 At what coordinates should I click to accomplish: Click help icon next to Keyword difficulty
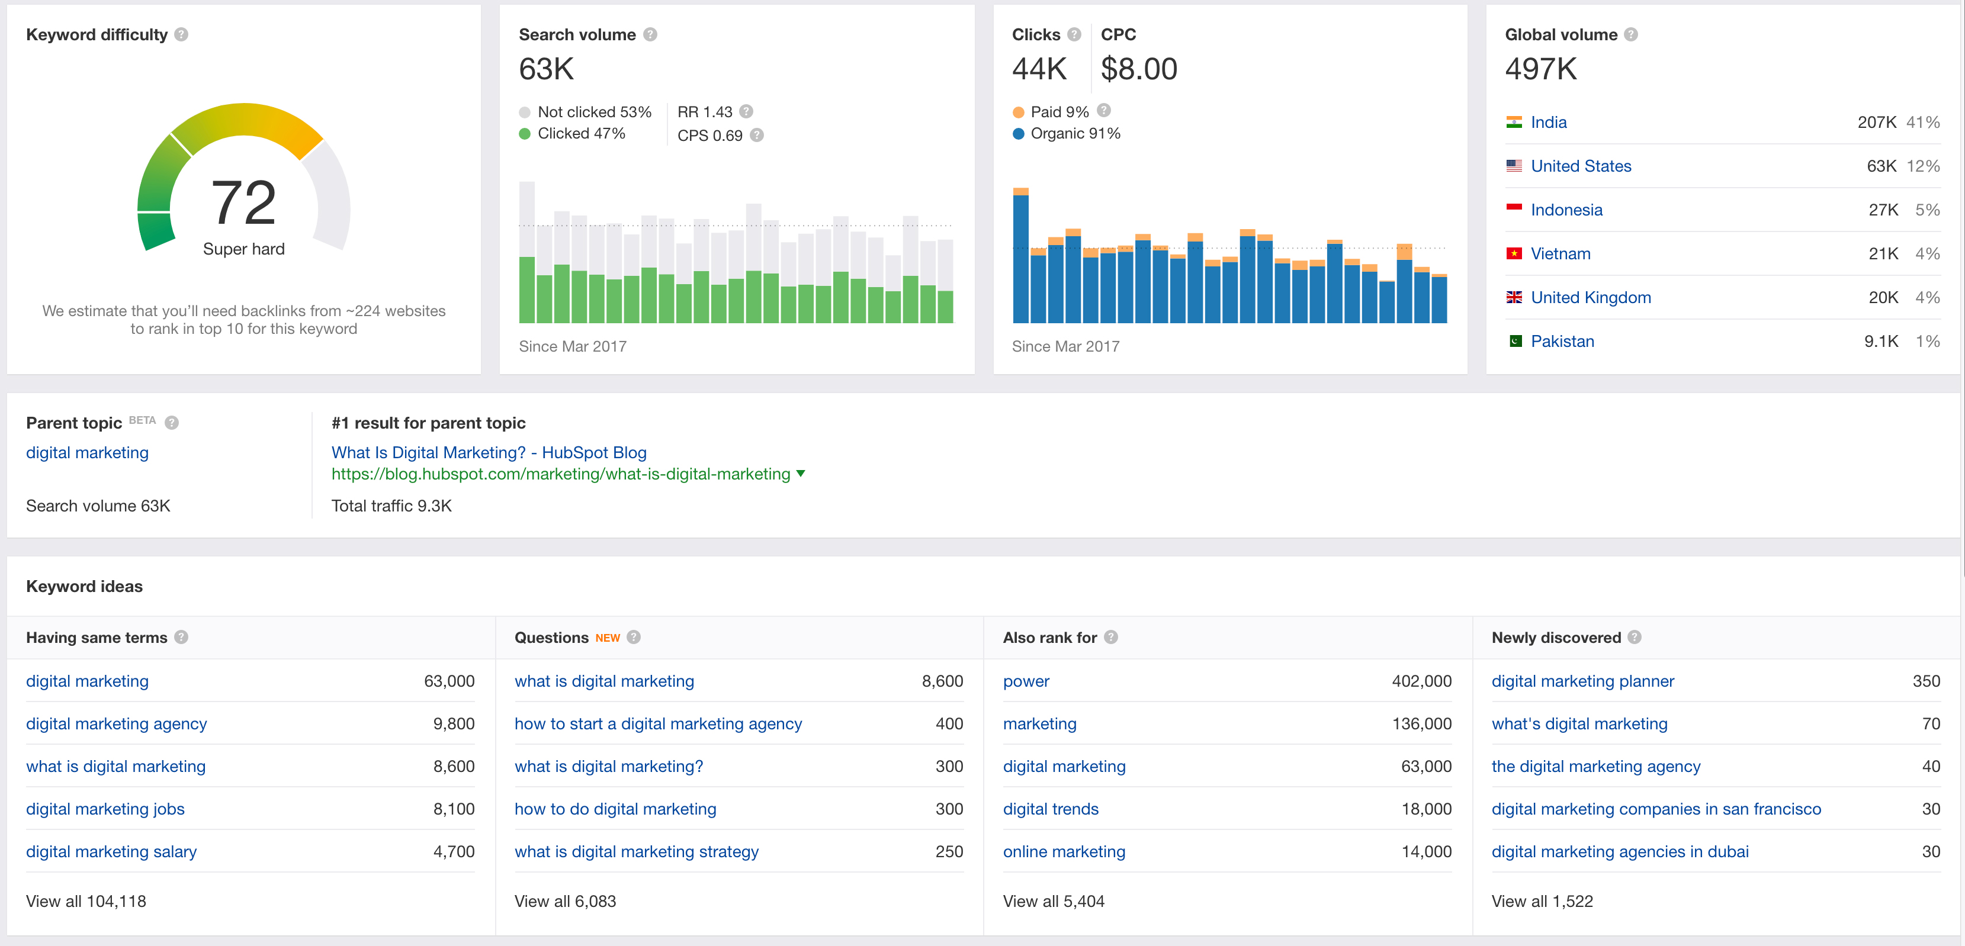pos(181,34)
